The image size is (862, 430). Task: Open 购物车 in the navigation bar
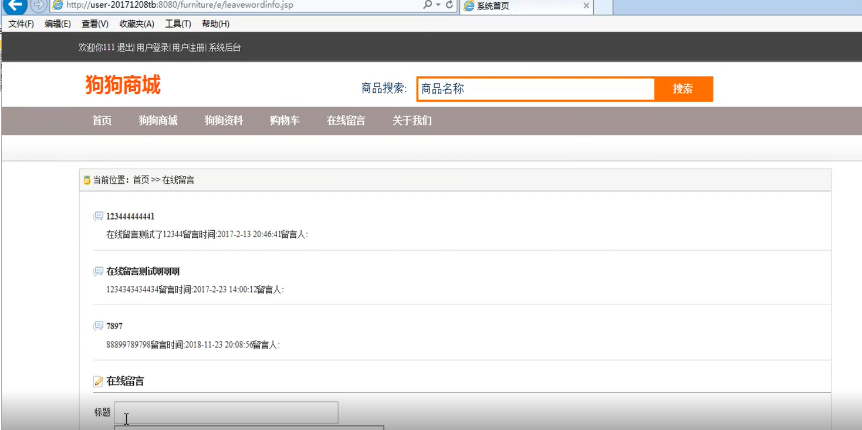point(285,121)
